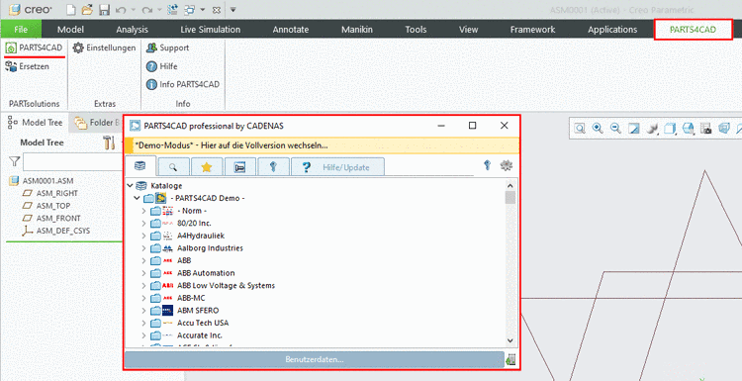Open the File menu

pyautogui.click(x=21, y=30)
